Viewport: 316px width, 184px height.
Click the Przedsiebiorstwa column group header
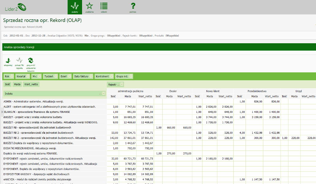coord(257,91)
